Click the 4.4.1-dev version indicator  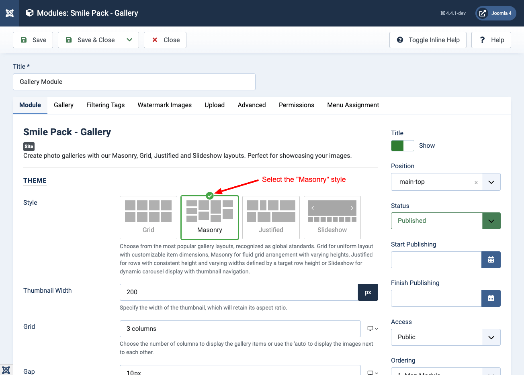(453, 13)
